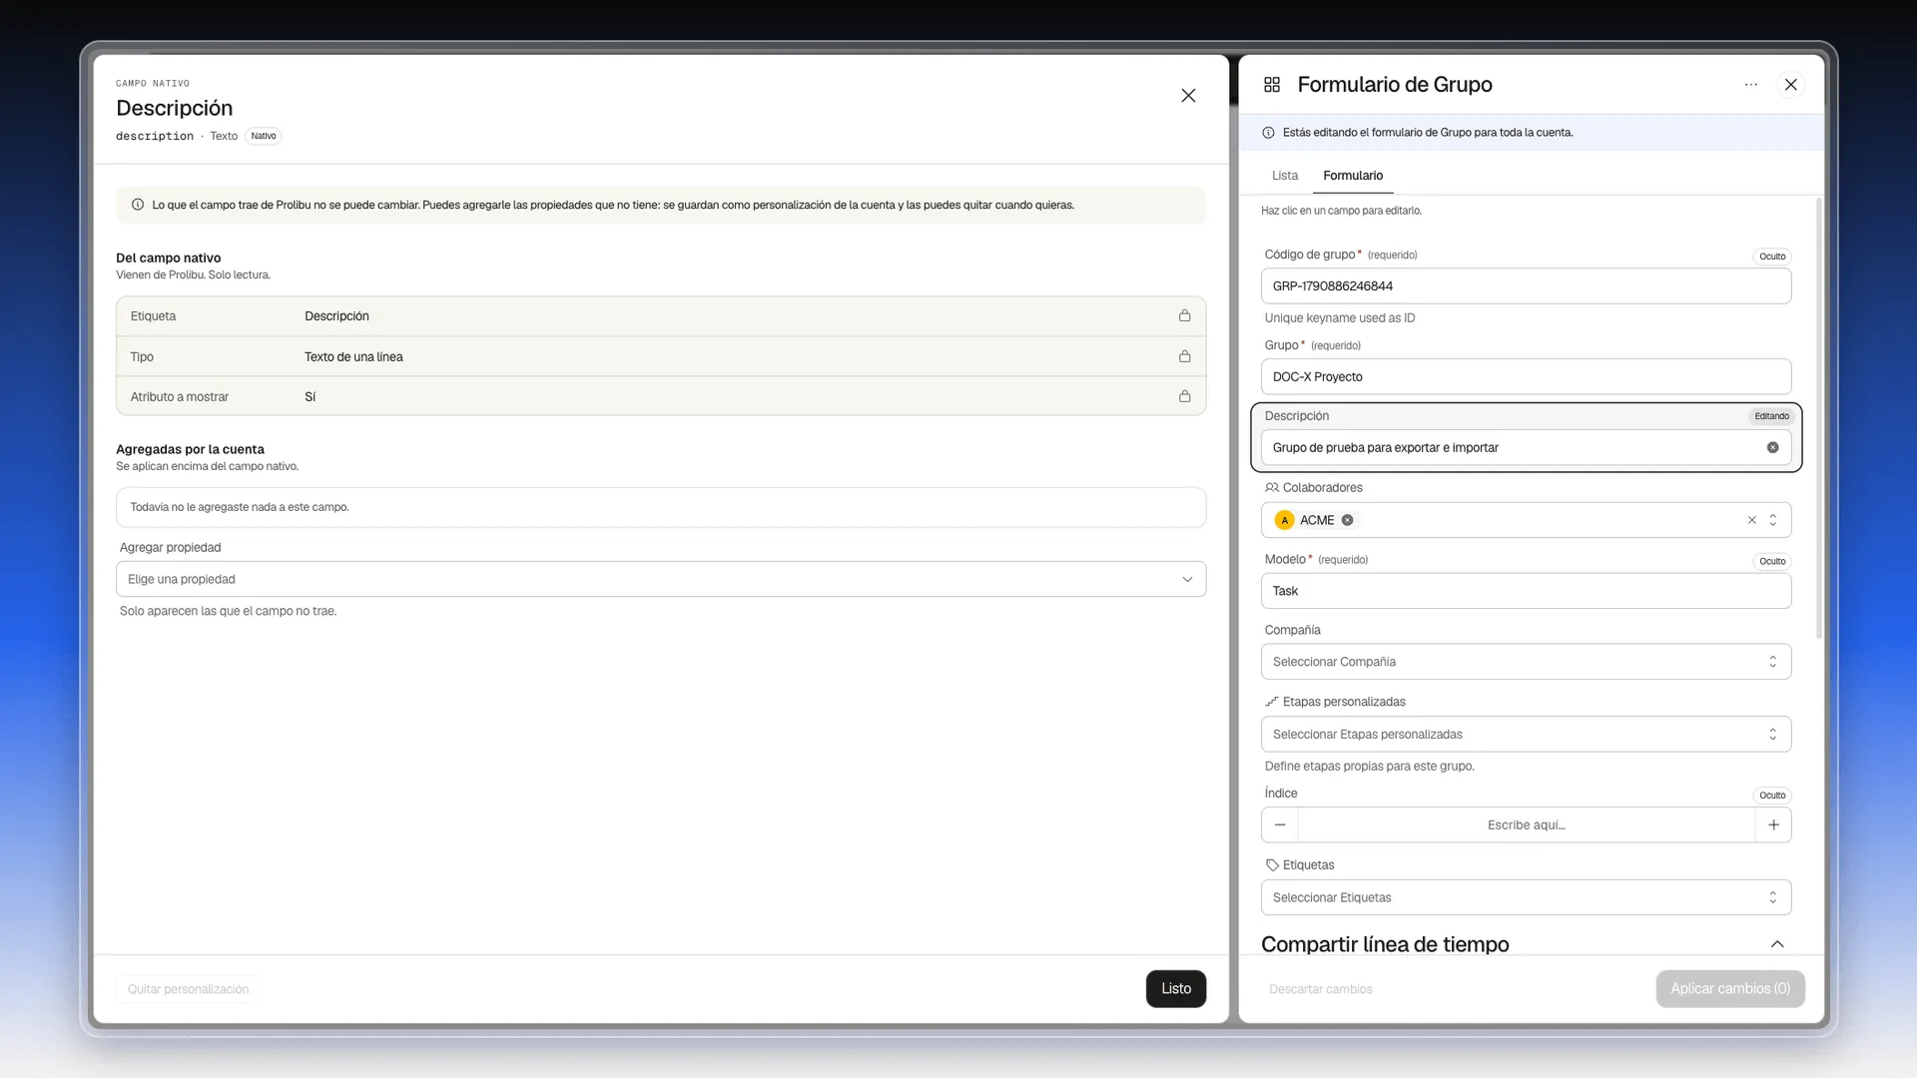The image size is (1917, 1078).
Task: Open the Seleccionar Compañía dropdown
Action: point(1526,662)
